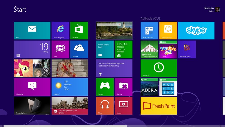
Task: Launch Internet Explorer tile
Action: [x=60, y=30]
